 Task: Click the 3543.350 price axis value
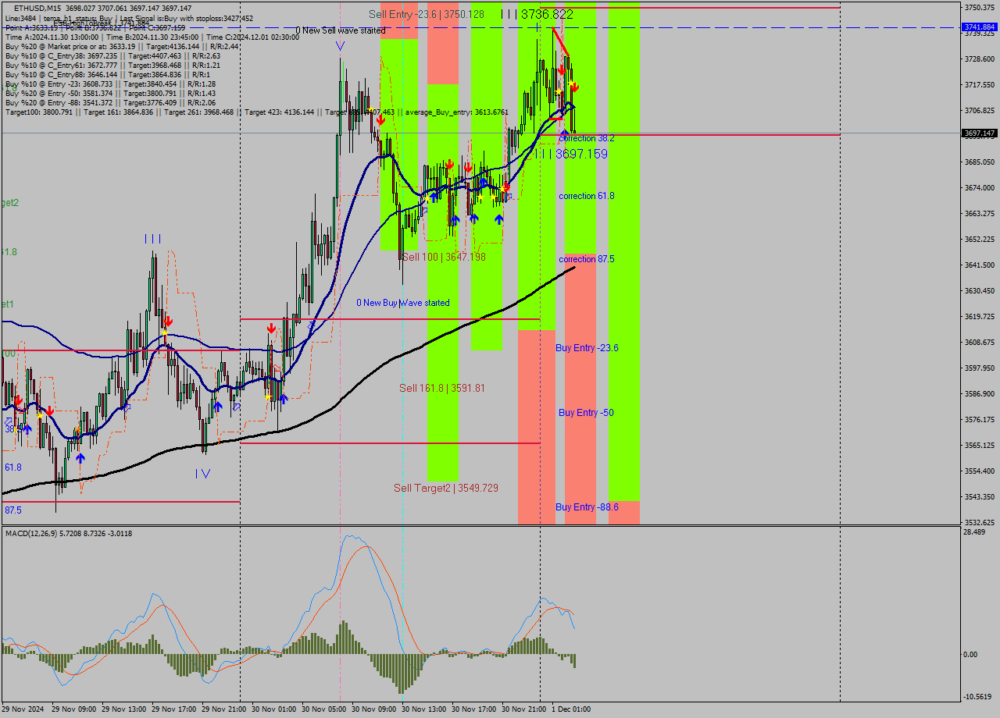tap(980, 497)
